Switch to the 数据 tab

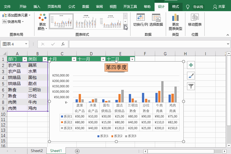pos(86,7)
